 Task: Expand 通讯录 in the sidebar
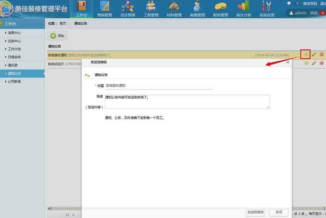pyautogui.click(x=13, y=65)
